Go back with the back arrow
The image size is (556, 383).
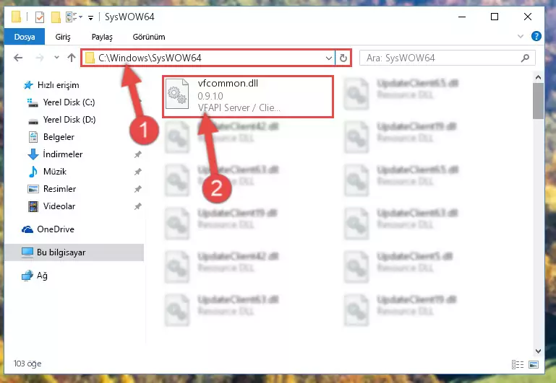[x=18, y=58]
